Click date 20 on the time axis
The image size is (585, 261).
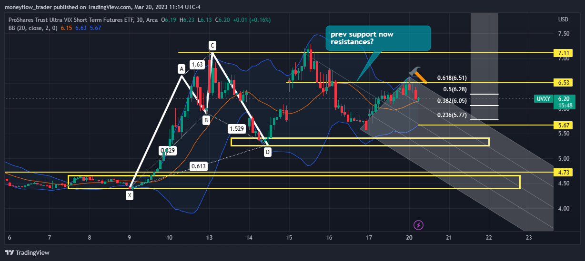[x=409, y=237]
